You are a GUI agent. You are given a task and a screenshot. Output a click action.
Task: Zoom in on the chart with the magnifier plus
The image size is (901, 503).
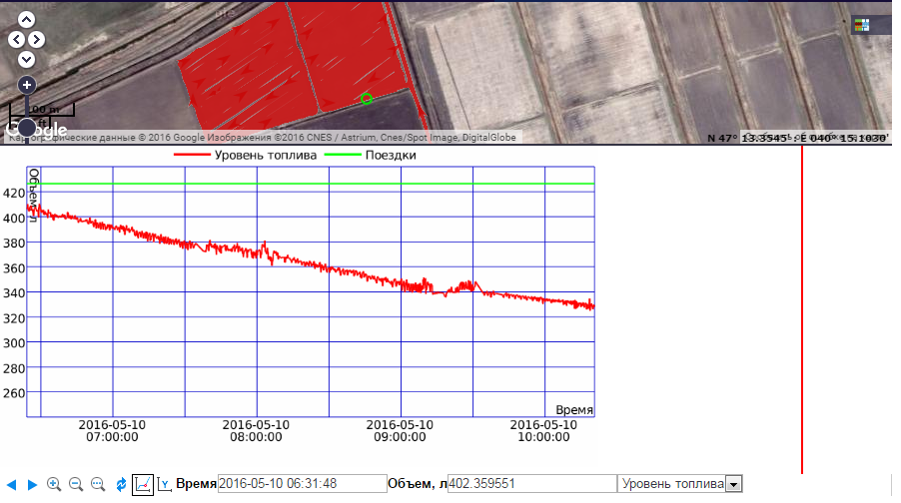[54, 484]
